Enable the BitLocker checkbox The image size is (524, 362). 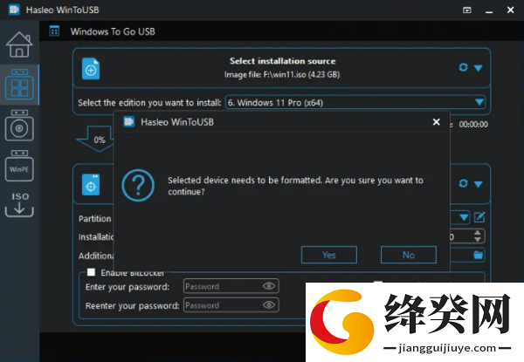[91, 272]
